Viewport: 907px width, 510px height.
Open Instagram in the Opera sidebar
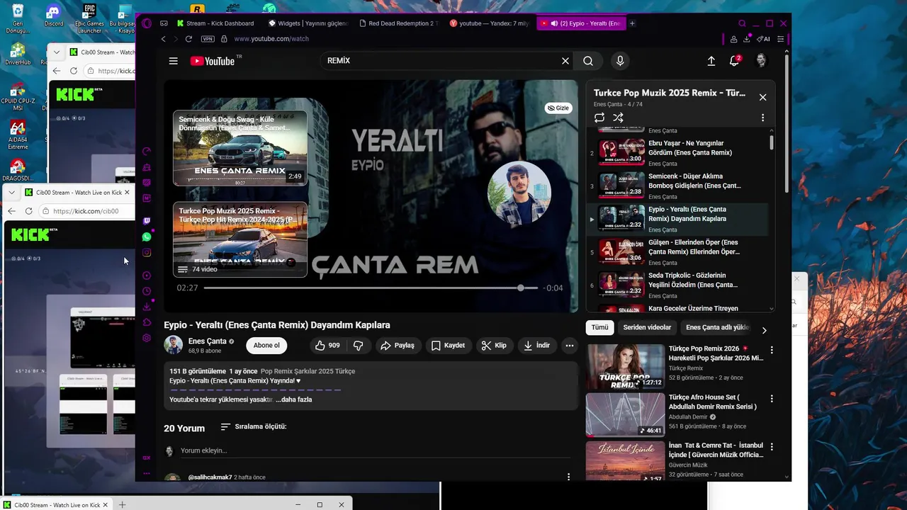pyautogui.click(x=147, y=253)
